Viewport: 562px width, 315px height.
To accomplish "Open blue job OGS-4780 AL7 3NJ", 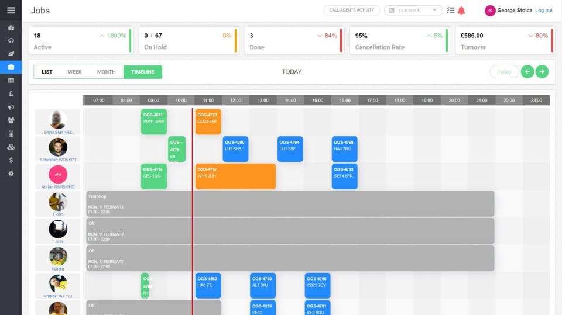I will click(x=263, y=286).
